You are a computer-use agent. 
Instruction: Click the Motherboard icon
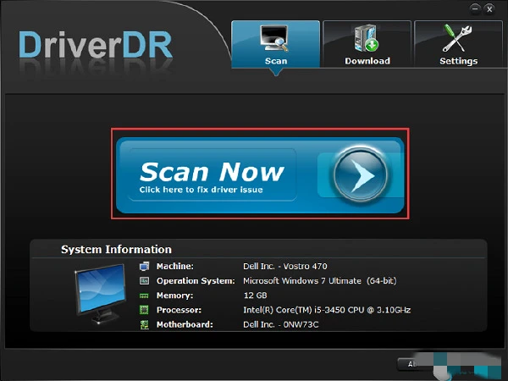point(145,324)
